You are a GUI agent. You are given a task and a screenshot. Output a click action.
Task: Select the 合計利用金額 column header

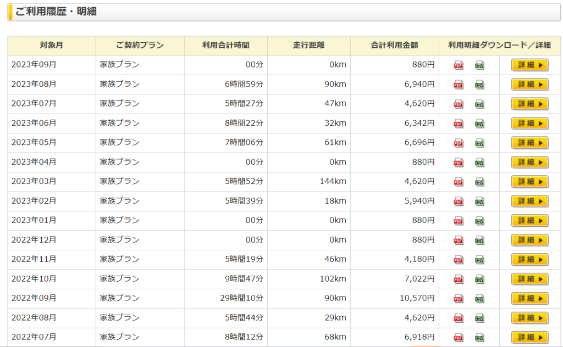(394, 46)
